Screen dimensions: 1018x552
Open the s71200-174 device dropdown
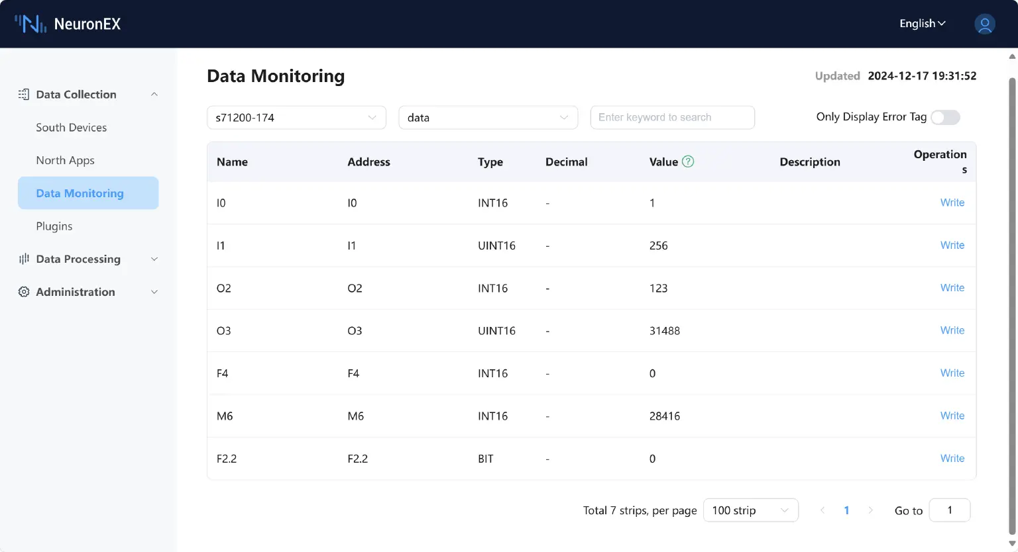click(296, 117)
